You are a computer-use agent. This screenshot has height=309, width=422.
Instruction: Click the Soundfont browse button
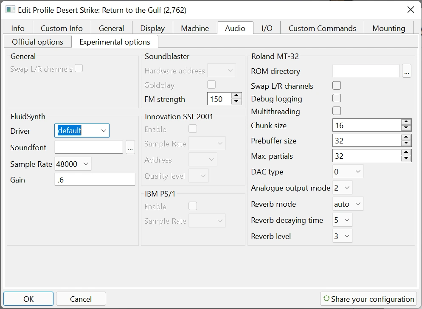coord(130,148)
